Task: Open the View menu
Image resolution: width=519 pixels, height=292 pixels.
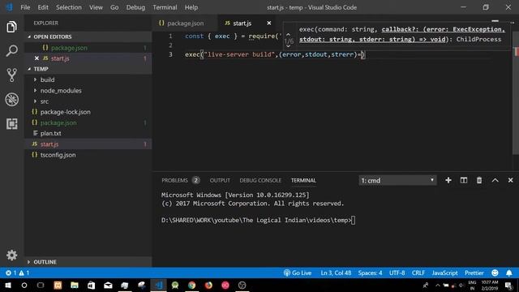Action: (96, 7)
